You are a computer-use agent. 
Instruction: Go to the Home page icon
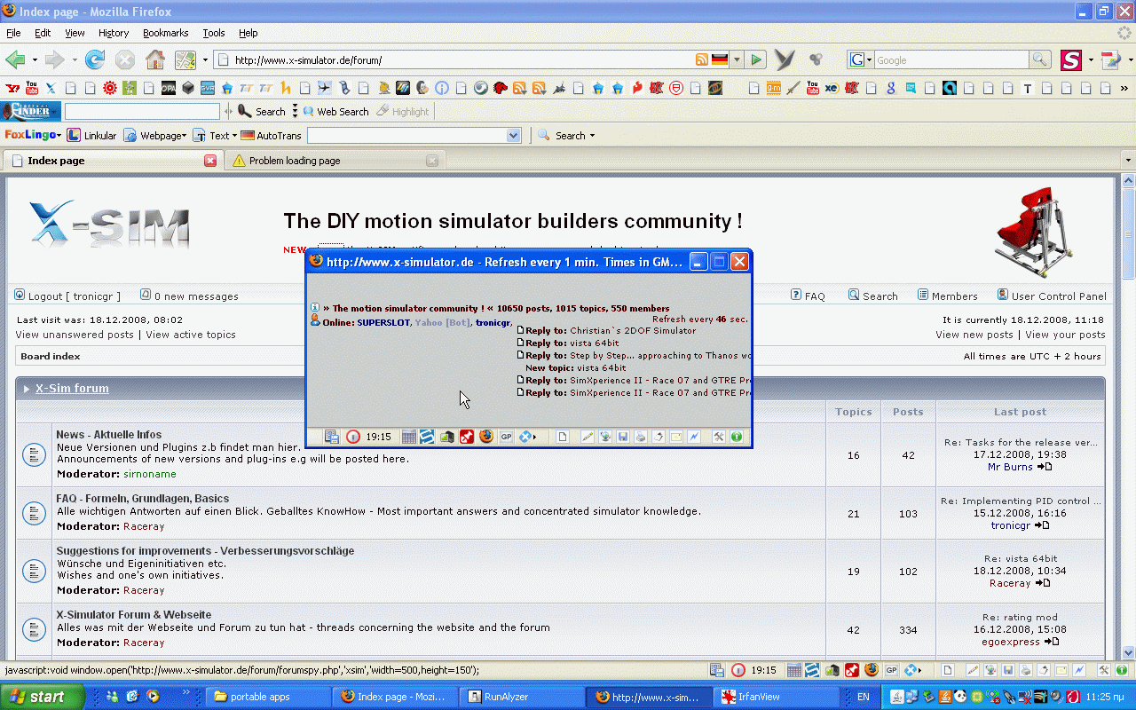pyautogui.click(x=155, y=59)
